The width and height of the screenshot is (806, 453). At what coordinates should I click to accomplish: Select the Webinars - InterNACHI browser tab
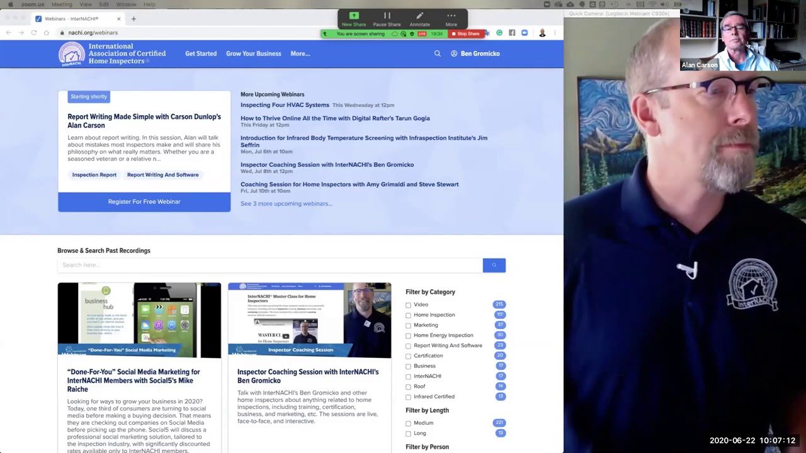point(78,19)
